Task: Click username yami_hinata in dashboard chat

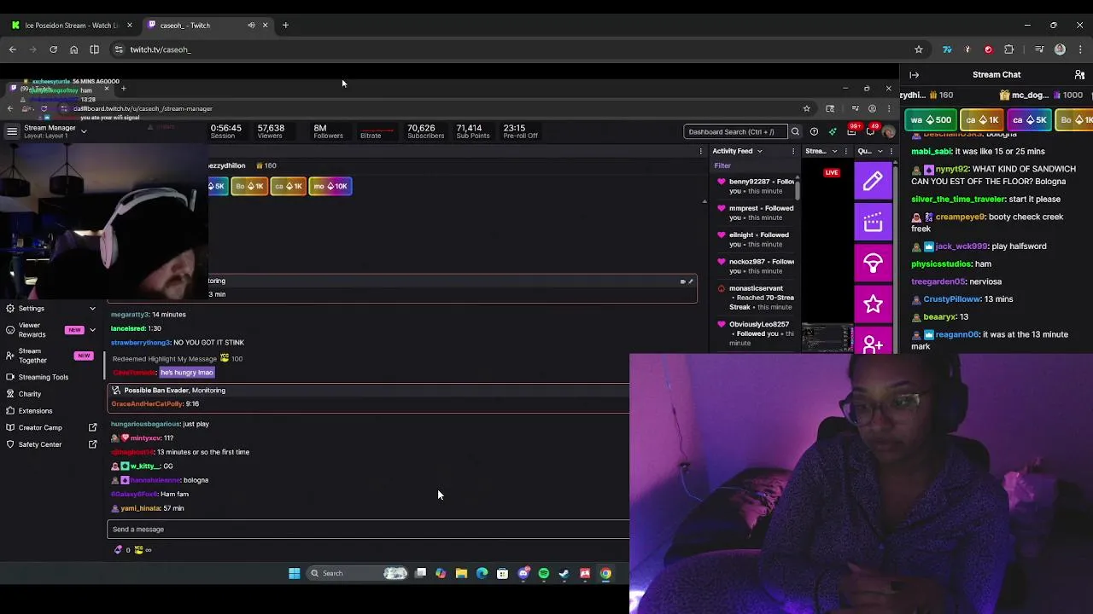Action: pyautogui.click(x=141, y=508)
